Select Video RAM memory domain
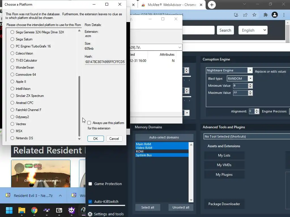 click(x=162, y=147)
